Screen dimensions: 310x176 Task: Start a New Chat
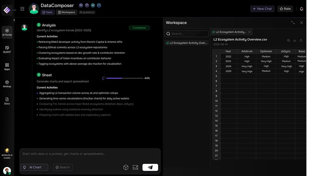pyautogui.click(x=262, y=9)
